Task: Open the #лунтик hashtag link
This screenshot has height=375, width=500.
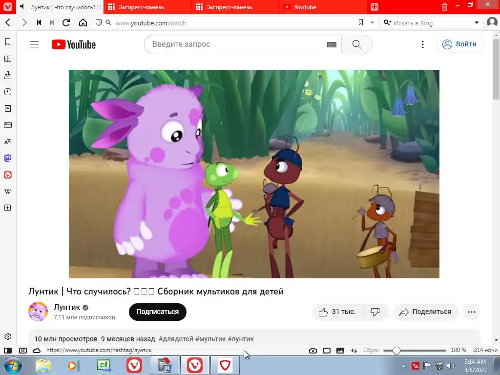Action: tap(241, 339)
